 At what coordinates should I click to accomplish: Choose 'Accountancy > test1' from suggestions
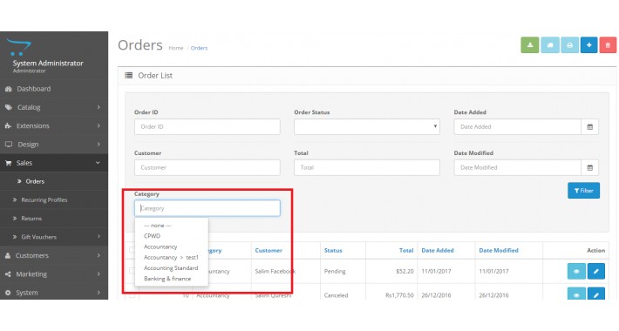point(171,257)
